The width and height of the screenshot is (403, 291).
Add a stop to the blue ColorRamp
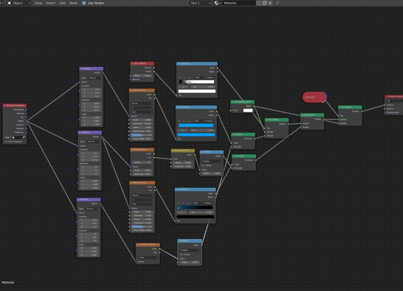coord(179,121)
